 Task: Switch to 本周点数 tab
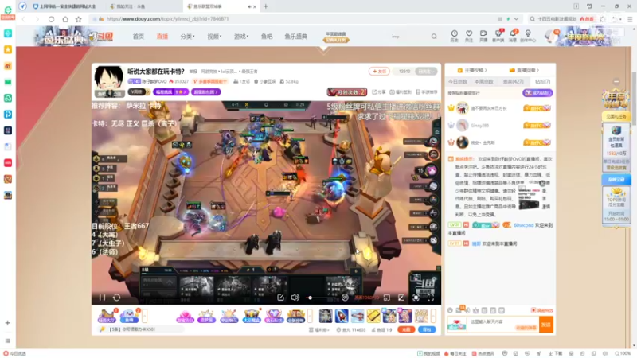(483, 82)
